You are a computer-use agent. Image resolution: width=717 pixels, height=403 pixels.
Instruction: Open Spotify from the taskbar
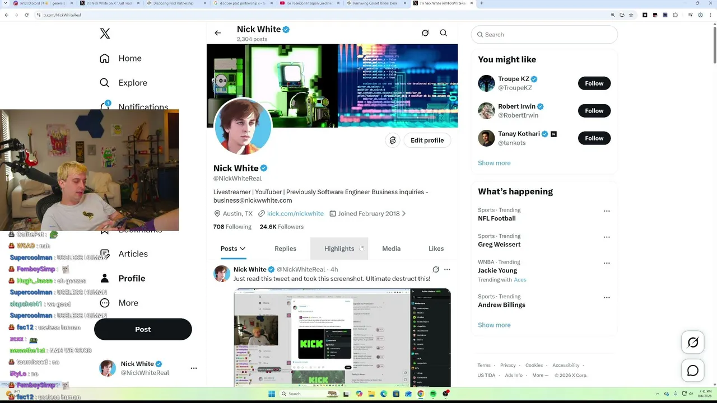[433, 394]
